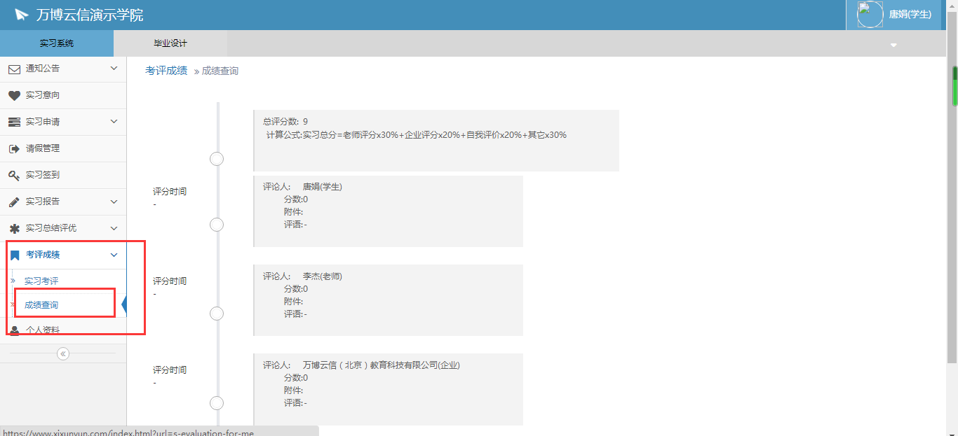Click the user avatar for 唐娟(学生)

coord(870,15)
